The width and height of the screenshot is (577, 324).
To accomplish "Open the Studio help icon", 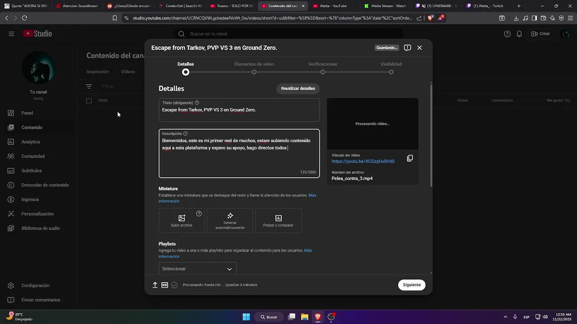I will 507,34.
